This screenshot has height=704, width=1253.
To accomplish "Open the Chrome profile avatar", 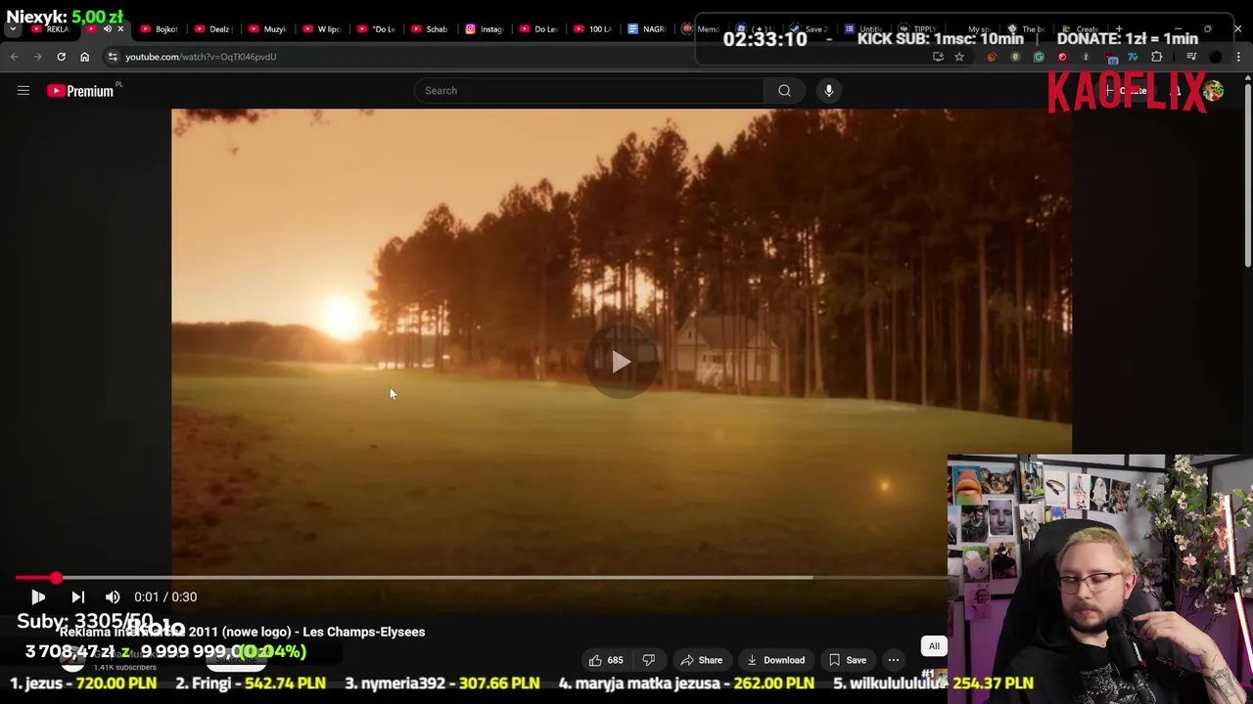I will click(x=1215, y=57).
